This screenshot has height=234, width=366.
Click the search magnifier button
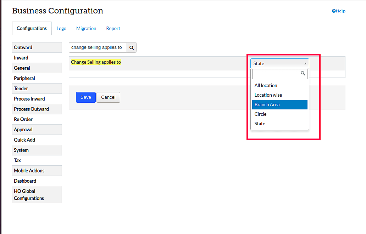pyautogui.click(x=132, y=47)
